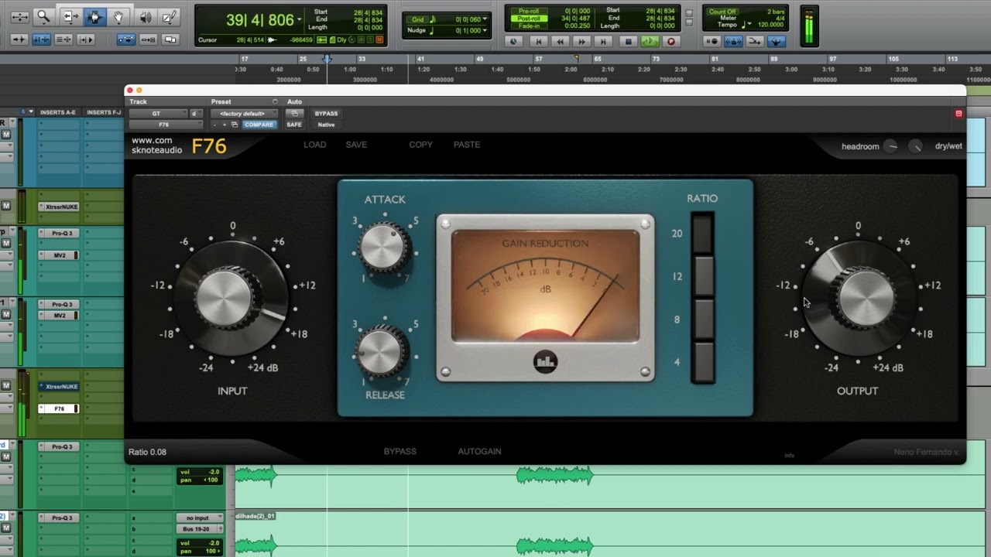991x557 pixels.
Task: Disable Post-roll in the transport
Action: click(x=529, y=19)
